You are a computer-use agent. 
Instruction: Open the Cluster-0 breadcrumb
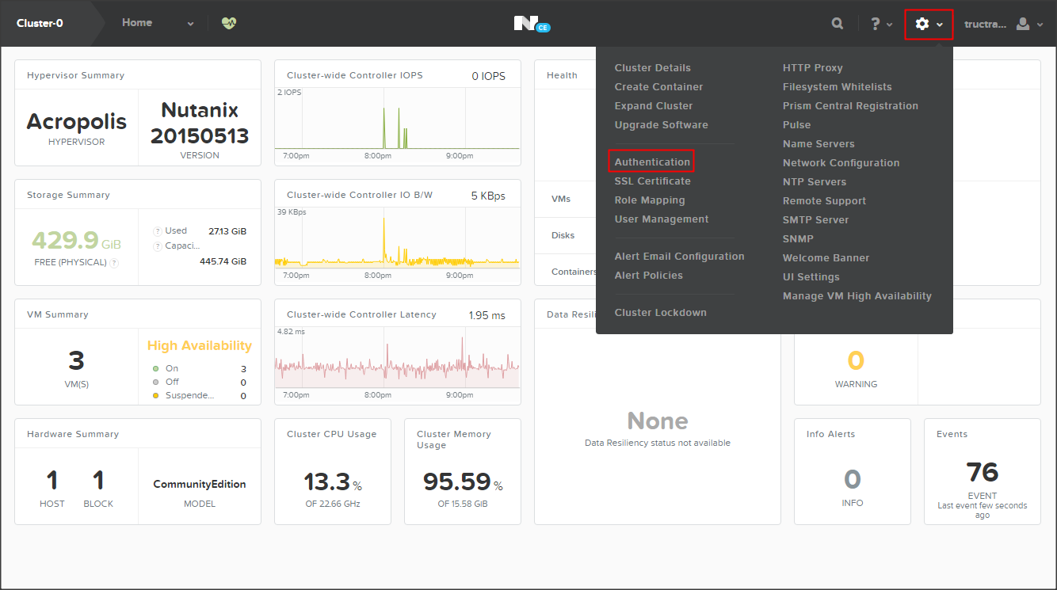40,23
